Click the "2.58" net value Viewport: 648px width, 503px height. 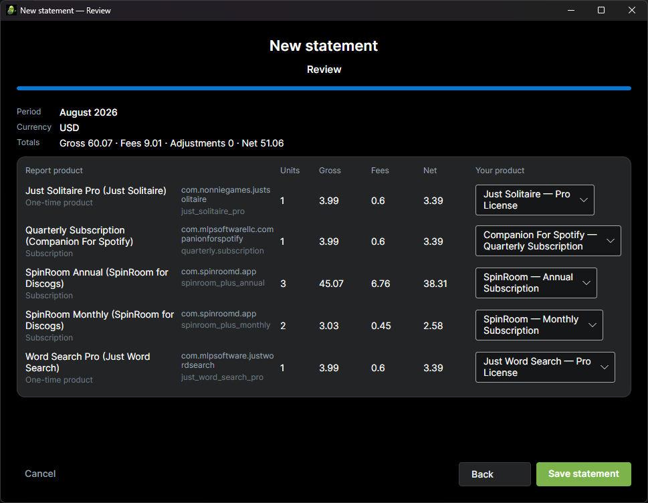433,326
